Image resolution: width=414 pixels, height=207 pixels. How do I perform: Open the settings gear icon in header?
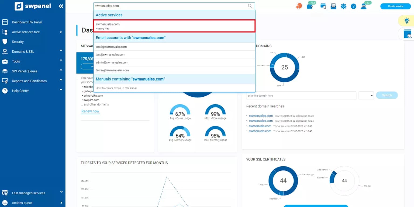[x=343, y=6]
